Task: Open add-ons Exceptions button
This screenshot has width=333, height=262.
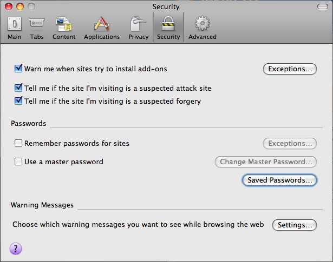Action: pos(290,69)
